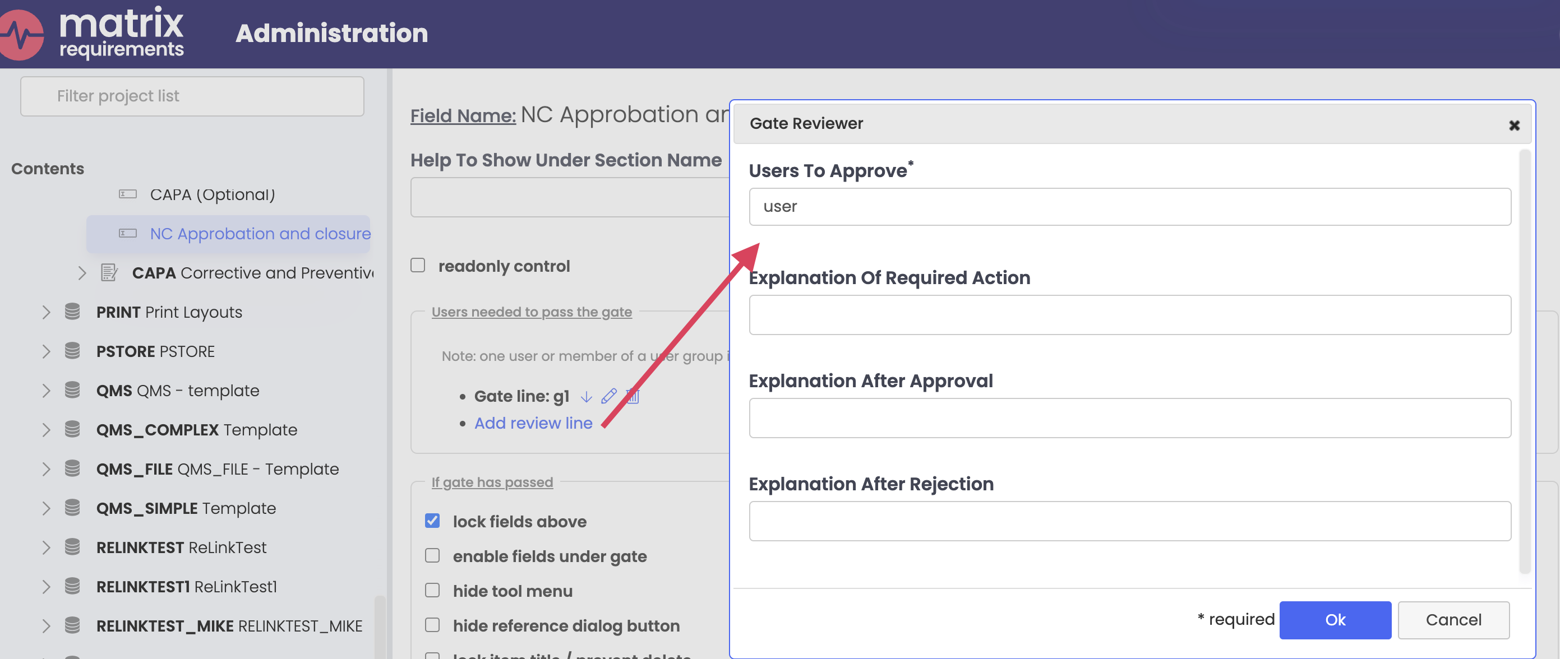The image size is (1560, 659).
Task: Click the Add review line link
Action: click(x=533, y=424)
